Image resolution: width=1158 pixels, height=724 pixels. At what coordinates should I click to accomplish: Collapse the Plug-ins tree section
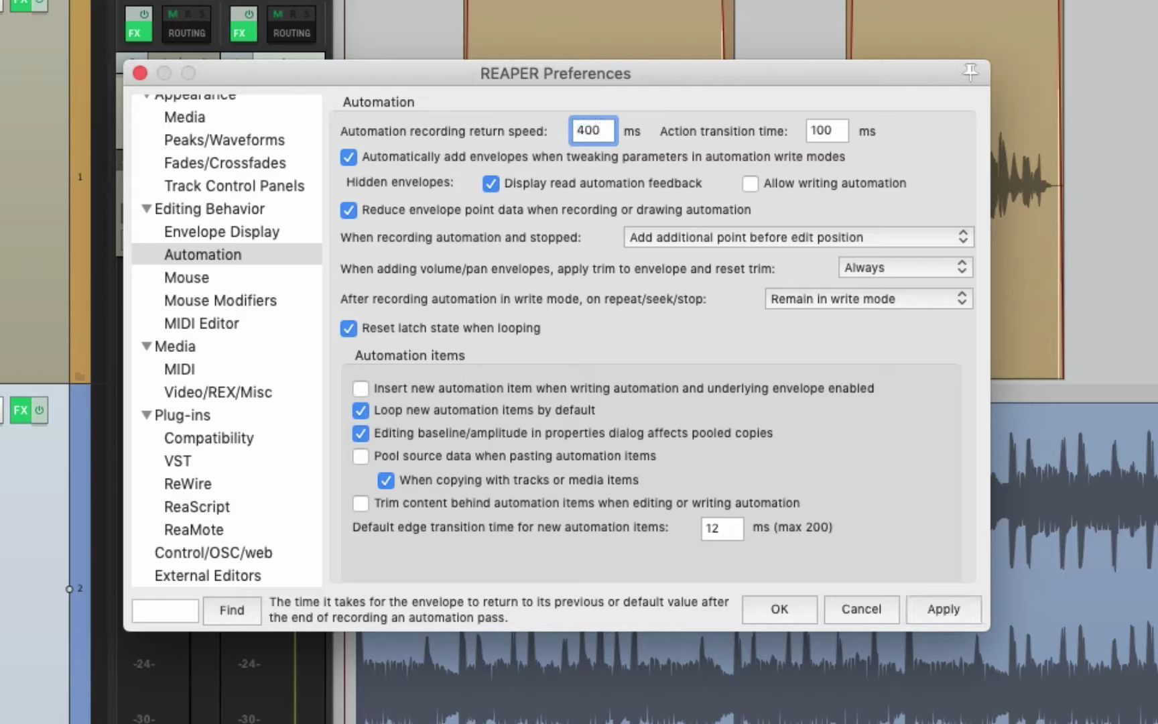147,415
